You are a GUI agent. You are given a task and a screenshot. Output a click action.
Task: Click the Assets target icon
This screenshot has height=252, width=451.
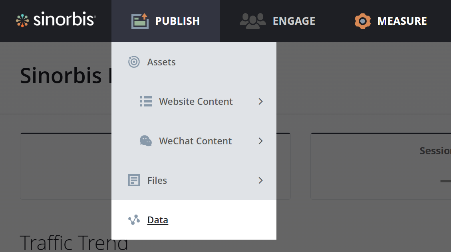134,62
